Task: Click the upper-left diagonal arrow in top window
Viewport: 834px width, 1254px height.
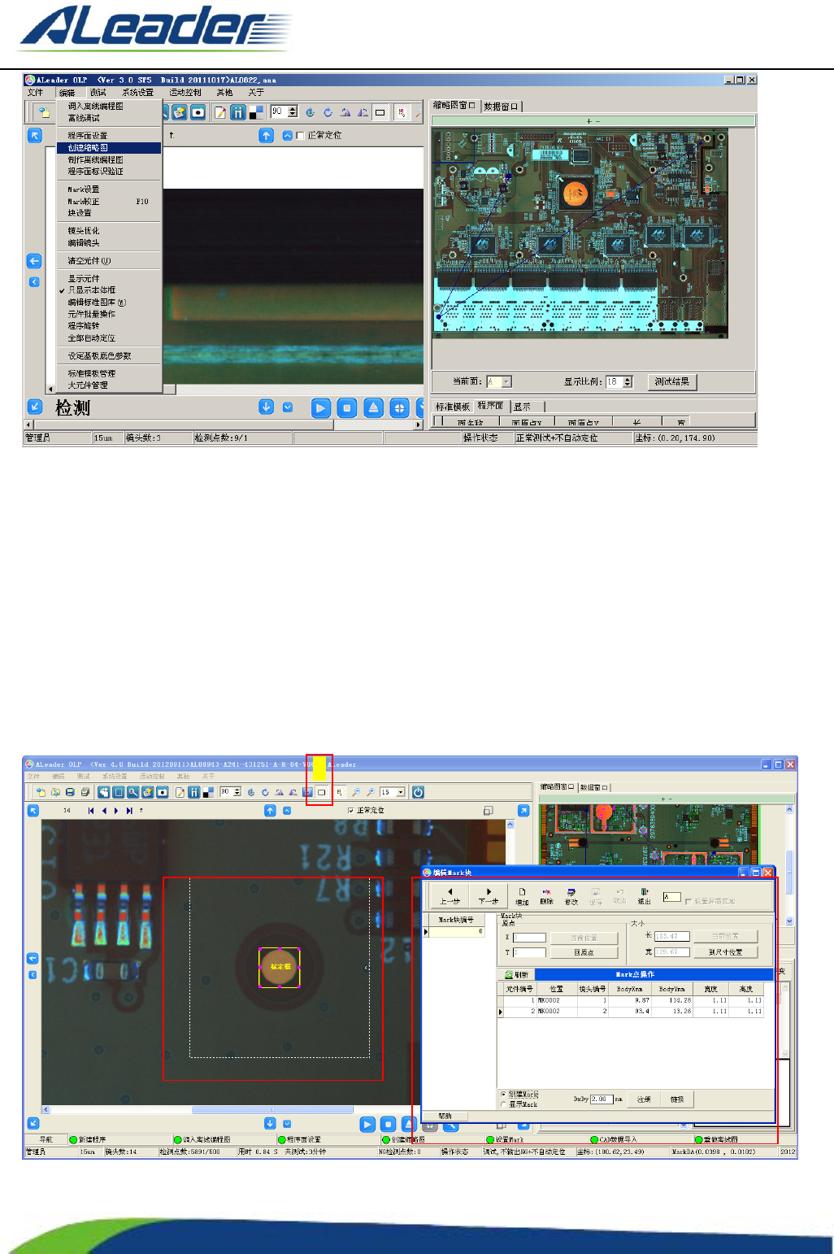Action: click(34, 136)
